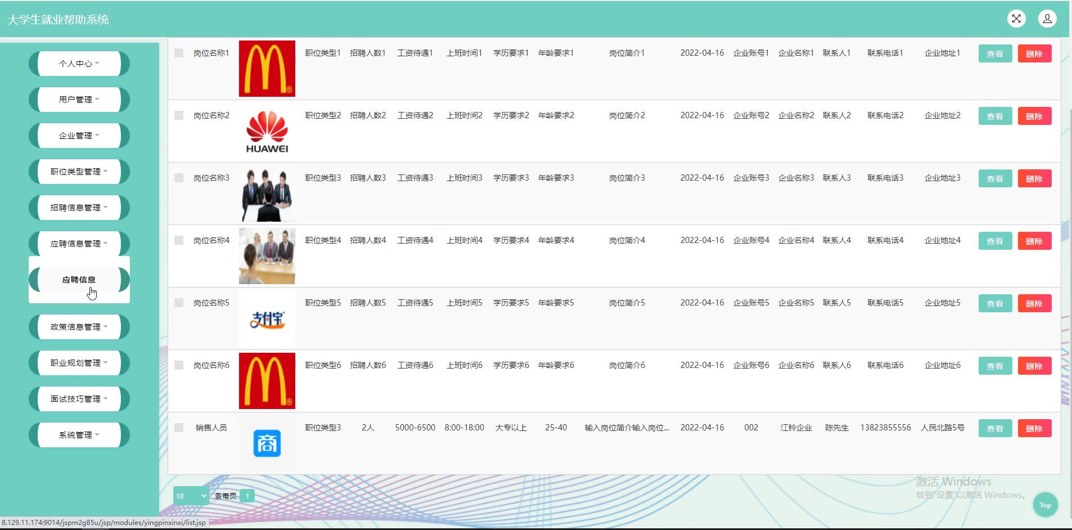Click 查看 for 岗位名称5 row

pyautogui.click(x=995, y=303)
